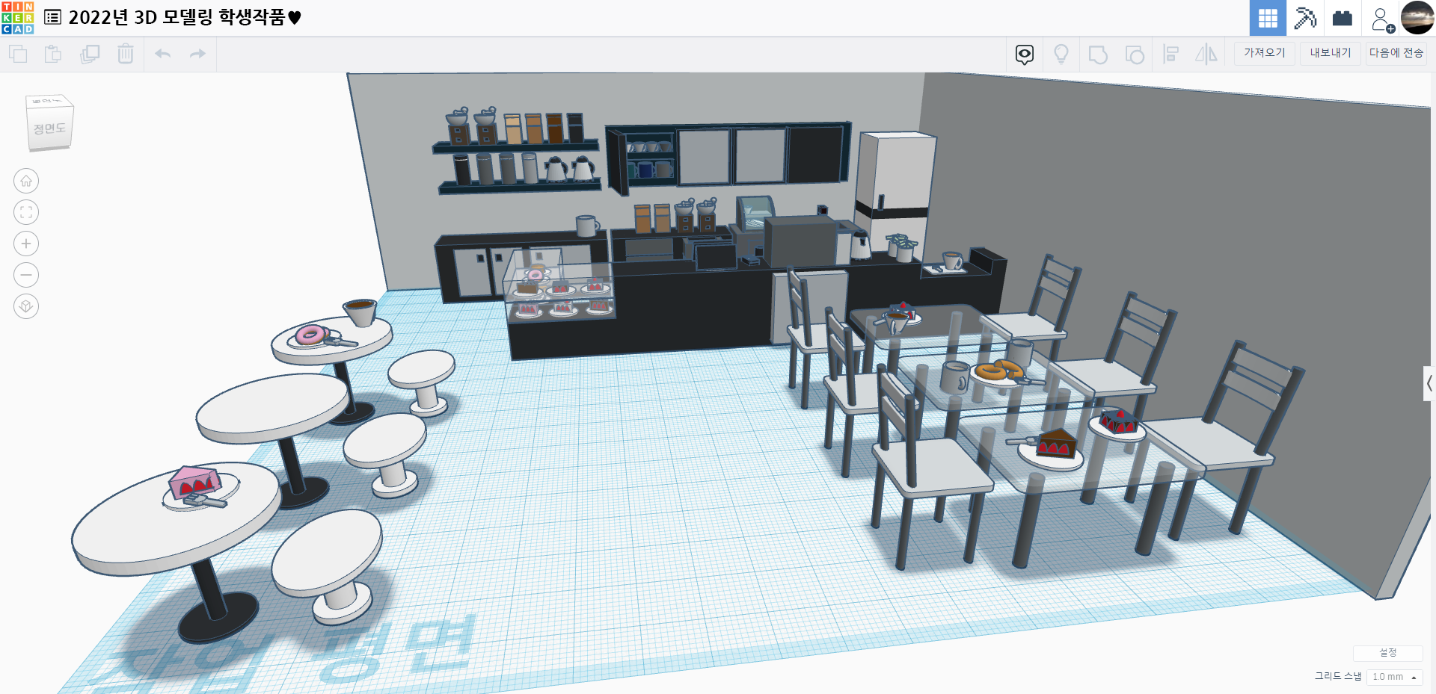The image size is (1436, 694).
Task: Select the Copy tool
Action: point(18,54)
